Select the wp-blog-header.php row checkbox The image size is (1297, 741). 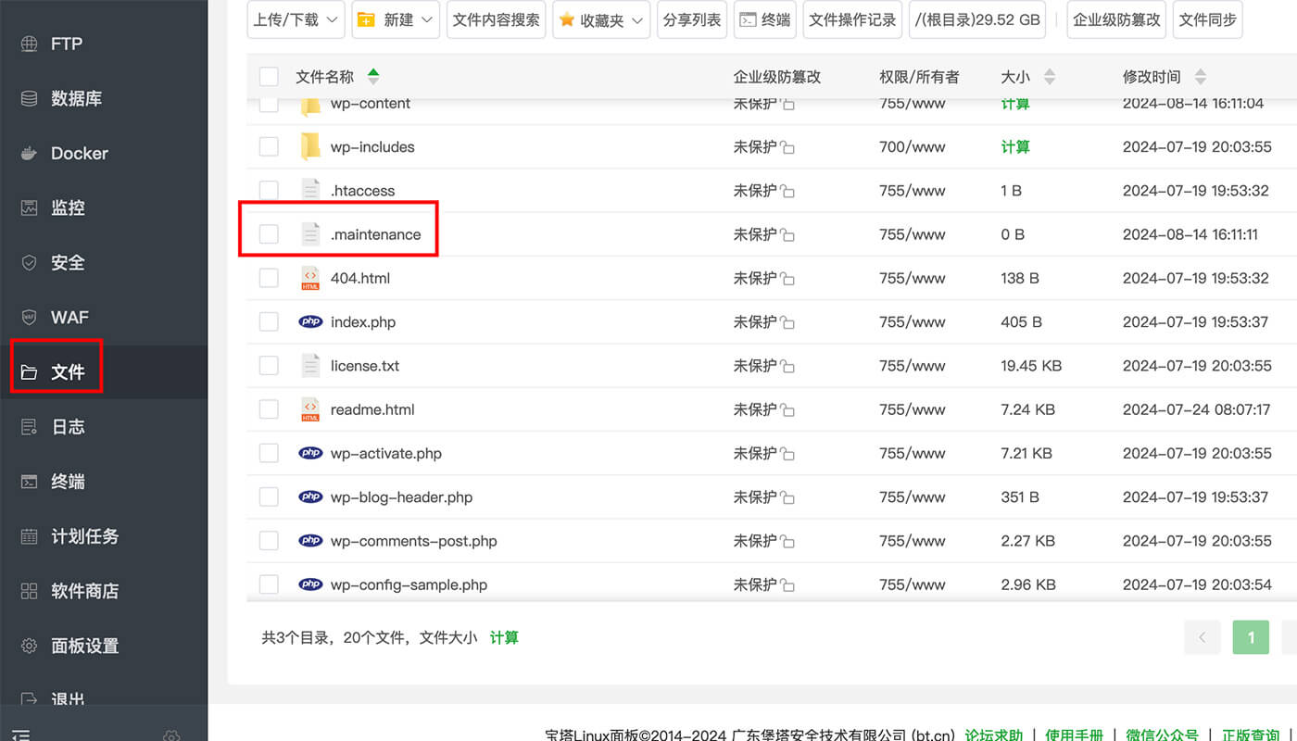tap(269, 496)
